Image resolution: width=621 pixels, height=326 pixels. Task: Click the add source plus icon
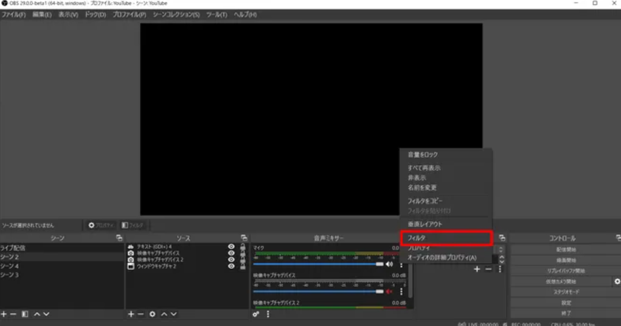(x=131, y=314)
